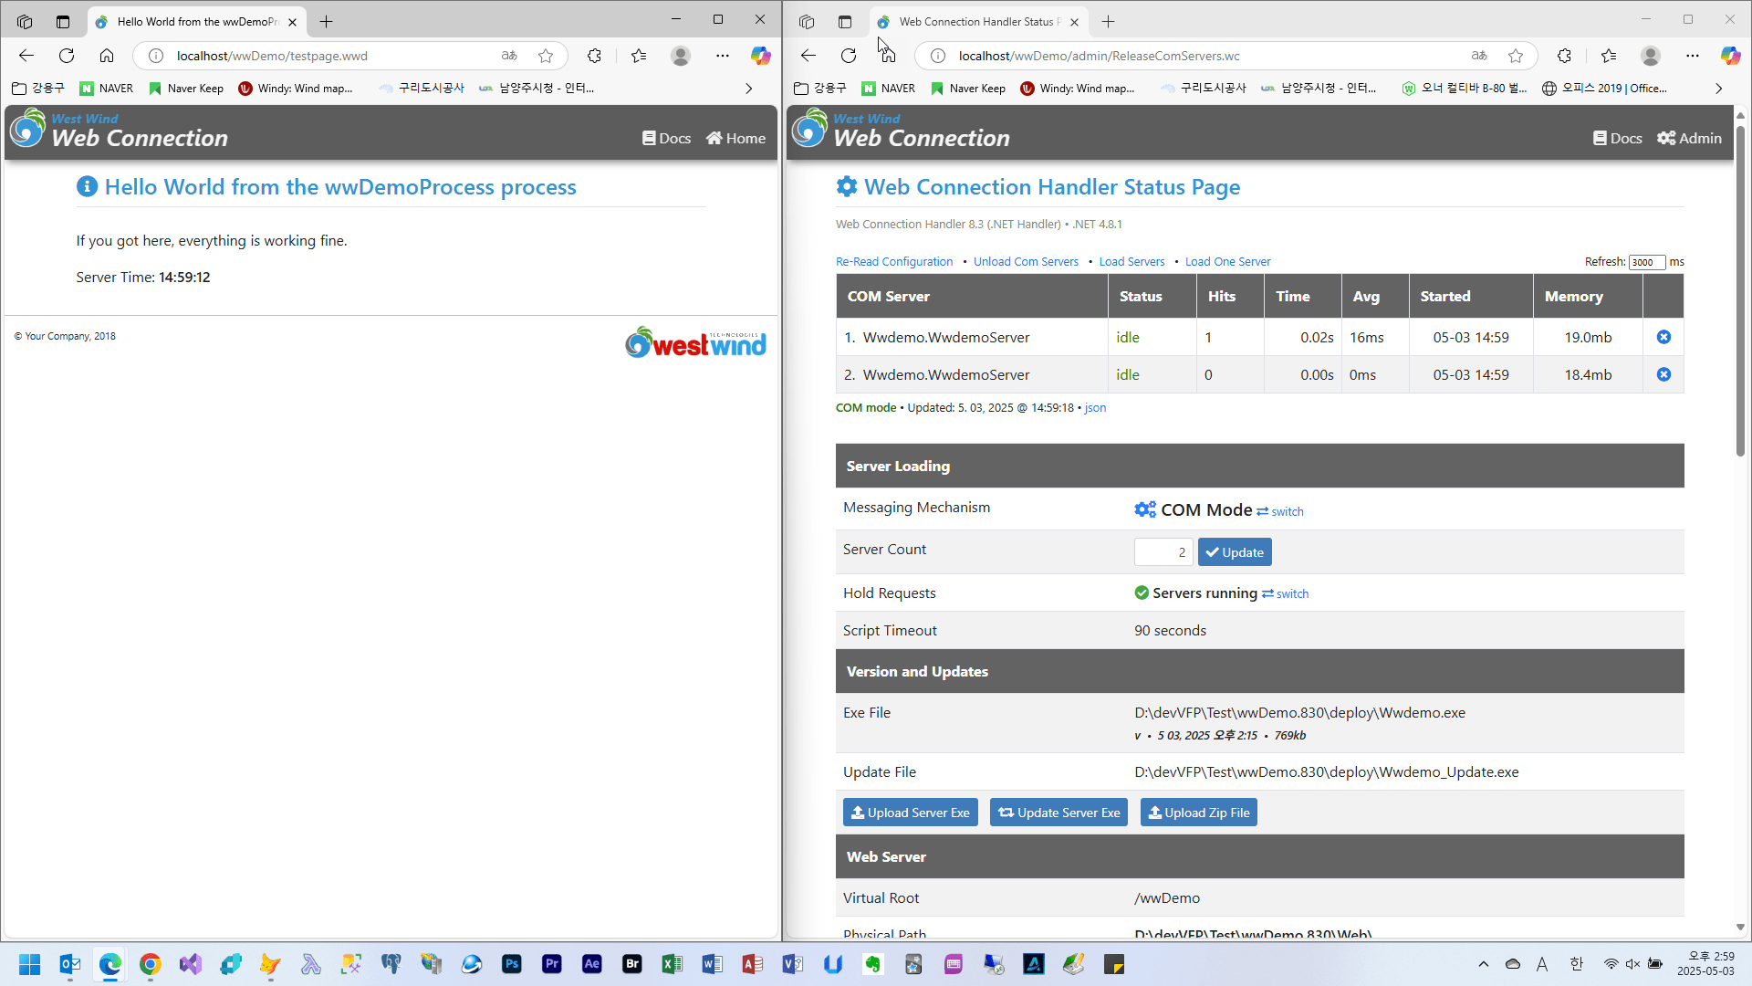Open Copilot in right browser window
Screen dimensions: 1752x986
click(1730, 56)
